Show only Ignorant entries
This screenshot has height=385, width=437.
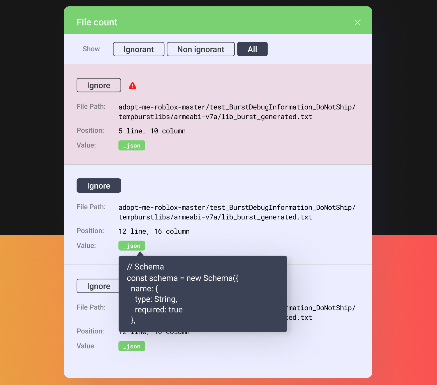138,49
